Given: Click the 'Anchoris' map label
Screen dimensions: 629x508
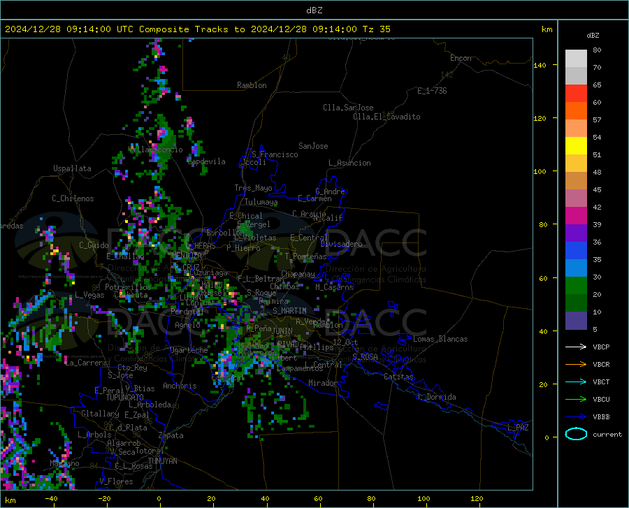Looking at the screenshot, I should [180, 386].
